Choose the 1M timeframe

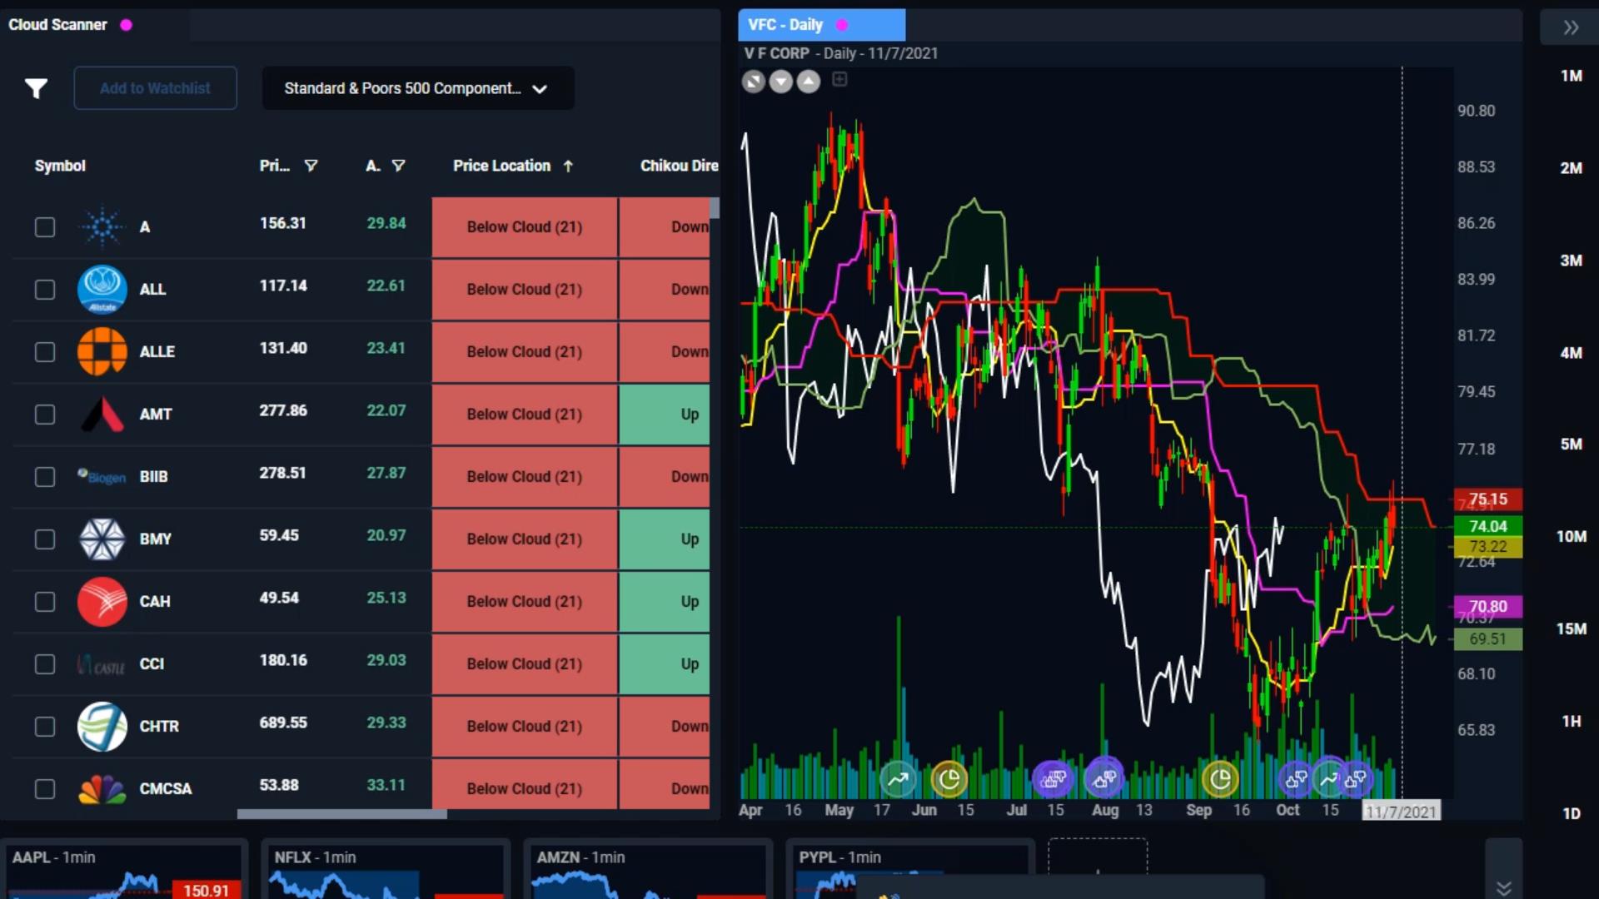point(1571,76)
